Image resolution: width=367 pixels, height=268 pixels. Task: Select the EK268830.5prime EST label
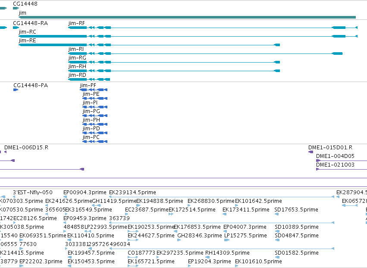211,201
